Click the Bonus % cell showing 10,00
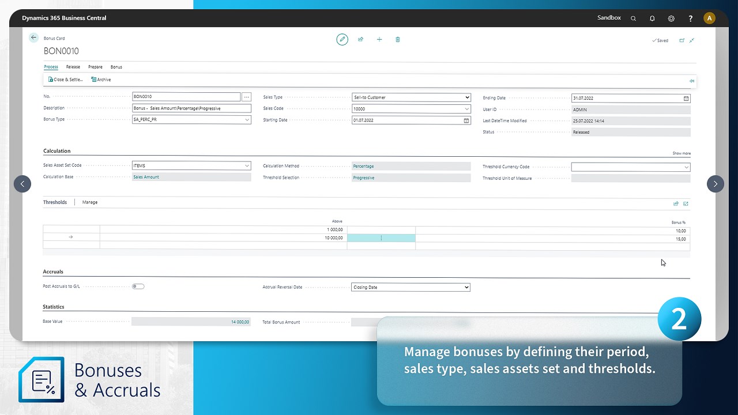Viewport: 738px width, 415px height. pyautogui.click(x=552, y=231)
